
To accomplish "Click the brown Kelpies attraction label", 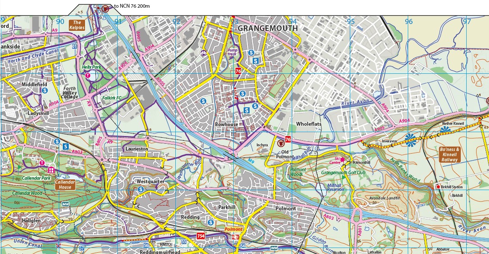I will coord(77,25).
